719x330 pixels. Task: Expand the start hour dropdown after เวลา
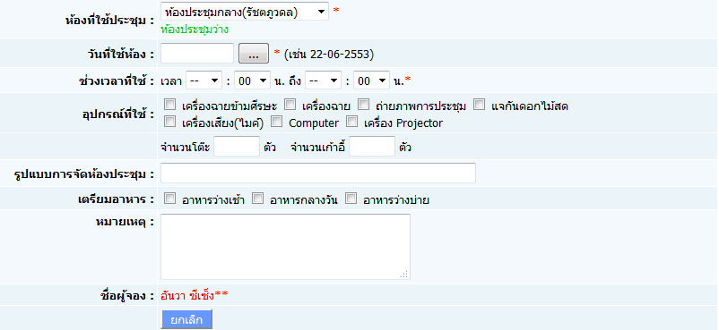pos(204,81)
